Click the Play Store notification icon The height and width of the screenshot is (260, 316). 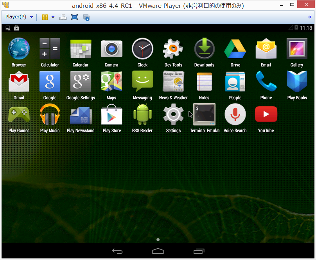[x=16, y=28]
